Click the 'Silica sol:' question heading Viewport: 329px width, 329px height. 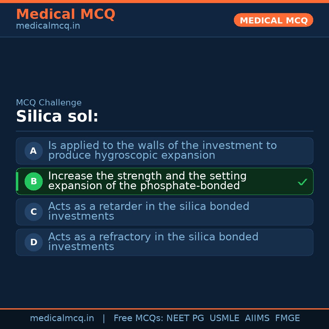[57, 116]
